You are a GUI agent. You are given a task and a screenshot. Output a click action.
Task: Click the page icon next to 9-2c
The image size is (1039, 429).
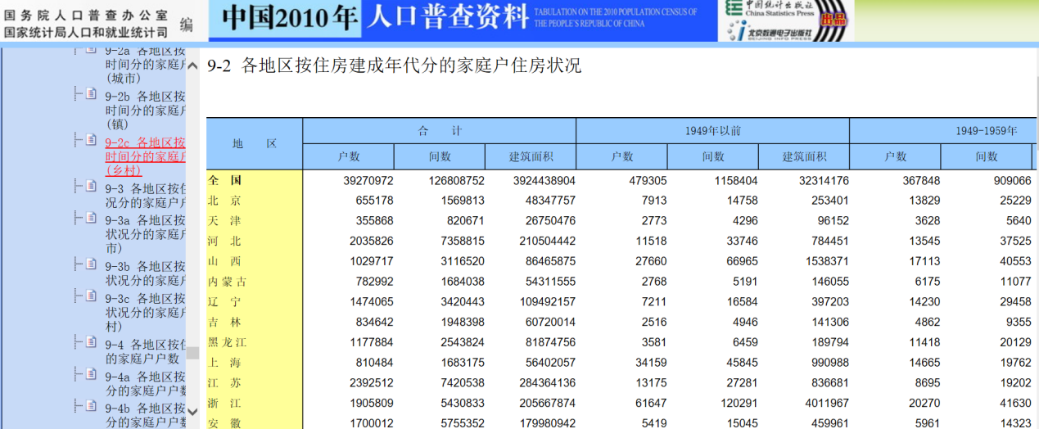(x=91, y=140)
